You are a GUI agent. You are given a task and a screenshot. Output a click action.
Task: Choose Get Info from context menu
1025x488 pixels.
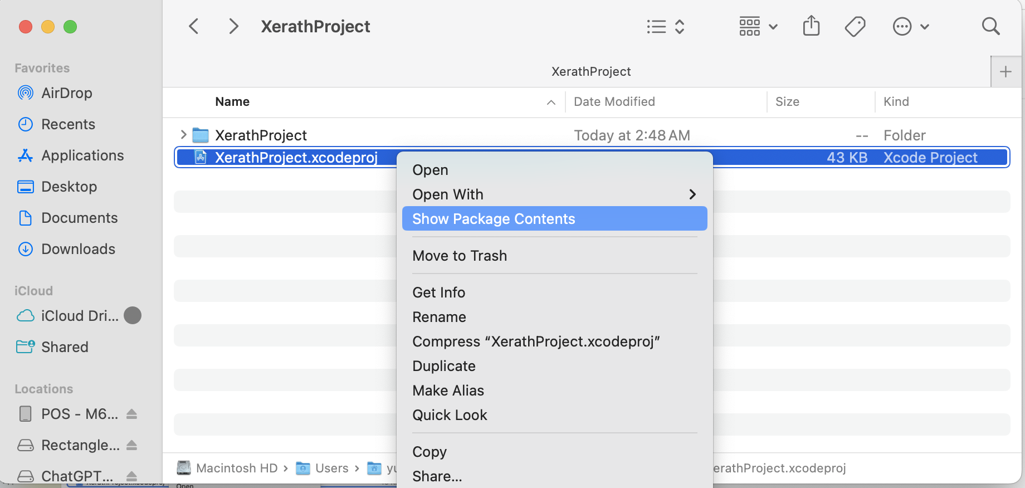(x=554, y=292)
